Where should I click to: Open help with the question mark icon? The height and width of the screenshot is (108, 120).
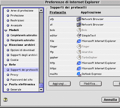click(5, 100)
